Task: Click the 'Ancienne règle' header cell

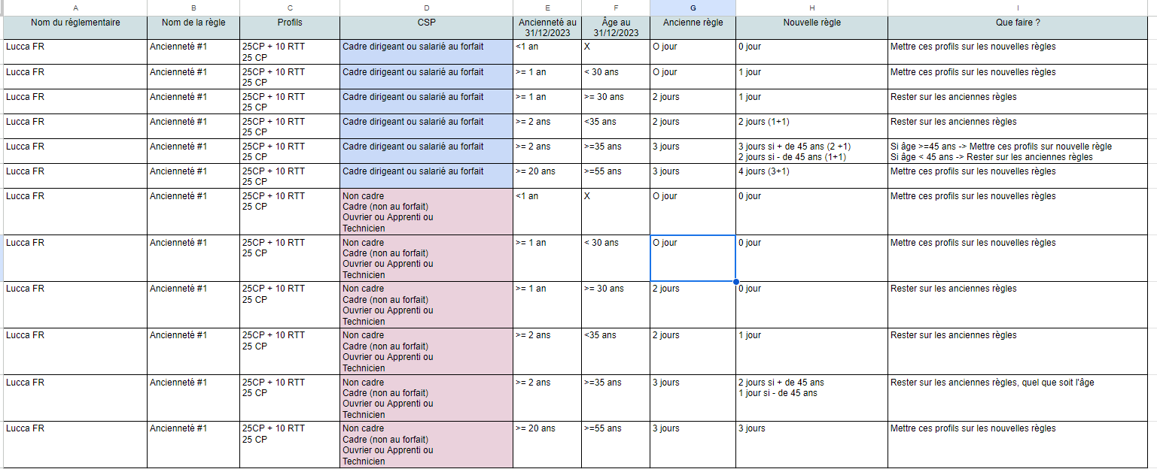Action: (x=693, y=27)
